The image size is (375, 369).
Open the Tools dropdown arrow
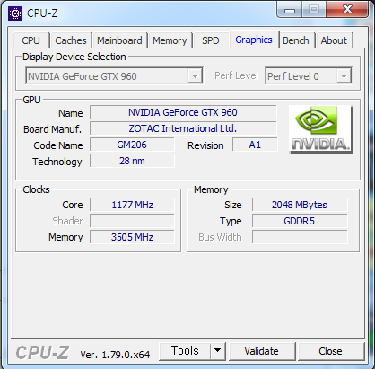tap(217, 351)
